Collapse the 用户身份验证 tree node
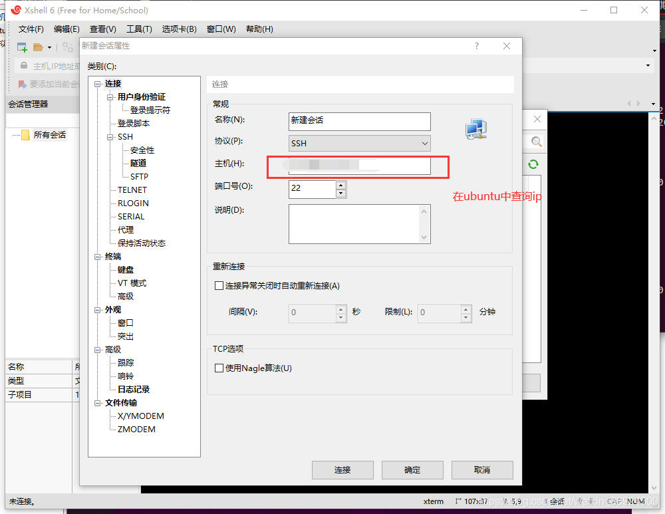 click(110, 97)
